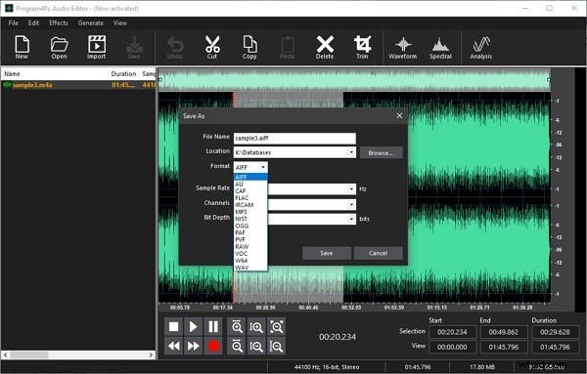Choose MP3 from the Format list

250,212
